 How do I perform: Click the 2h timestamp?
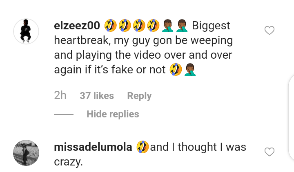(x=60, y=96)
